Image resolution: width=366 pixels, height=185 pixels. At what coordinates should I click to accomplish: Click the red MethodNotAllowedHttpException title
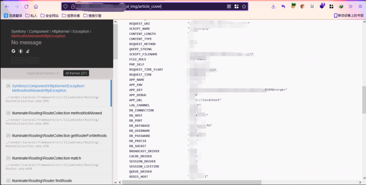38,36
